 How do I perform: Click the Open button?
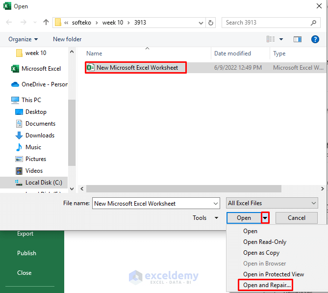tap(244, 218)
